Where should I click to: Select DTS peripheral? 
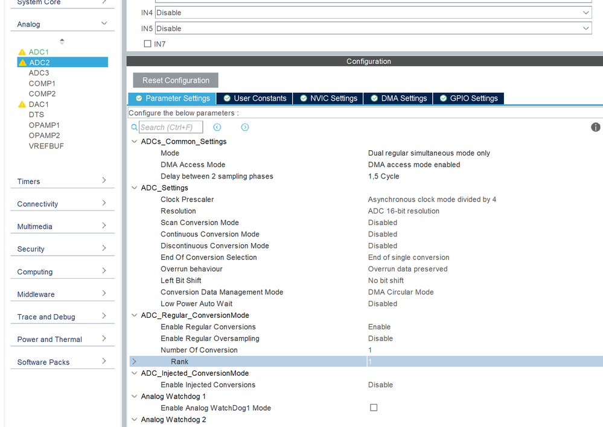coord(36,115)
